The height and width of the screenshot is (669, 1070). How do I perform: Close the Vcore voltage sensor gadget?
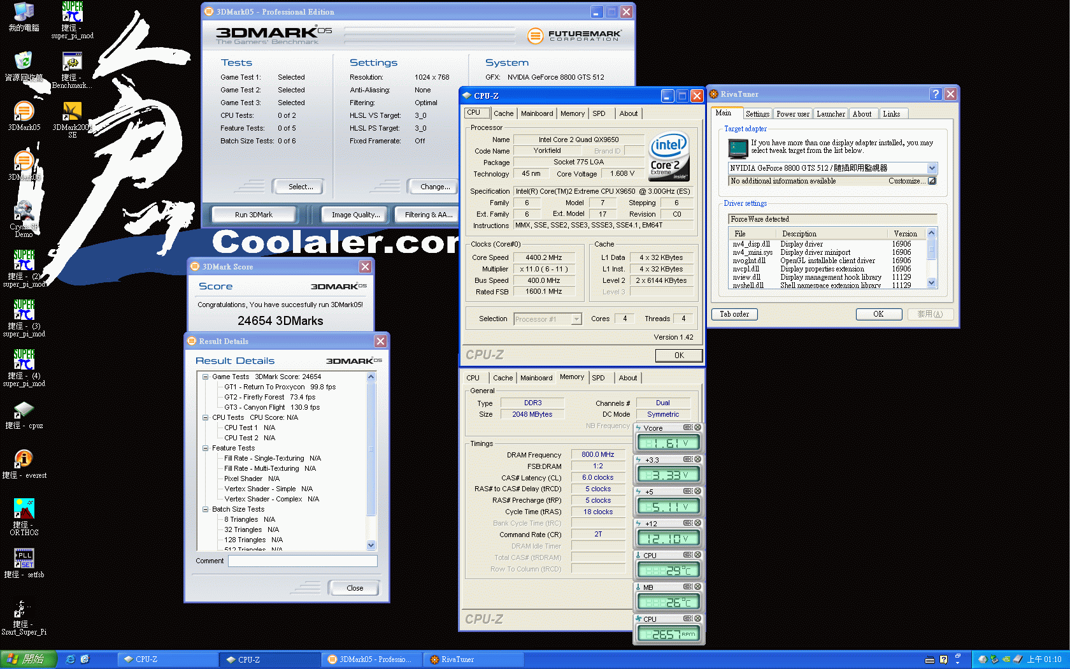pyautogui.click(x=697, y=428)
